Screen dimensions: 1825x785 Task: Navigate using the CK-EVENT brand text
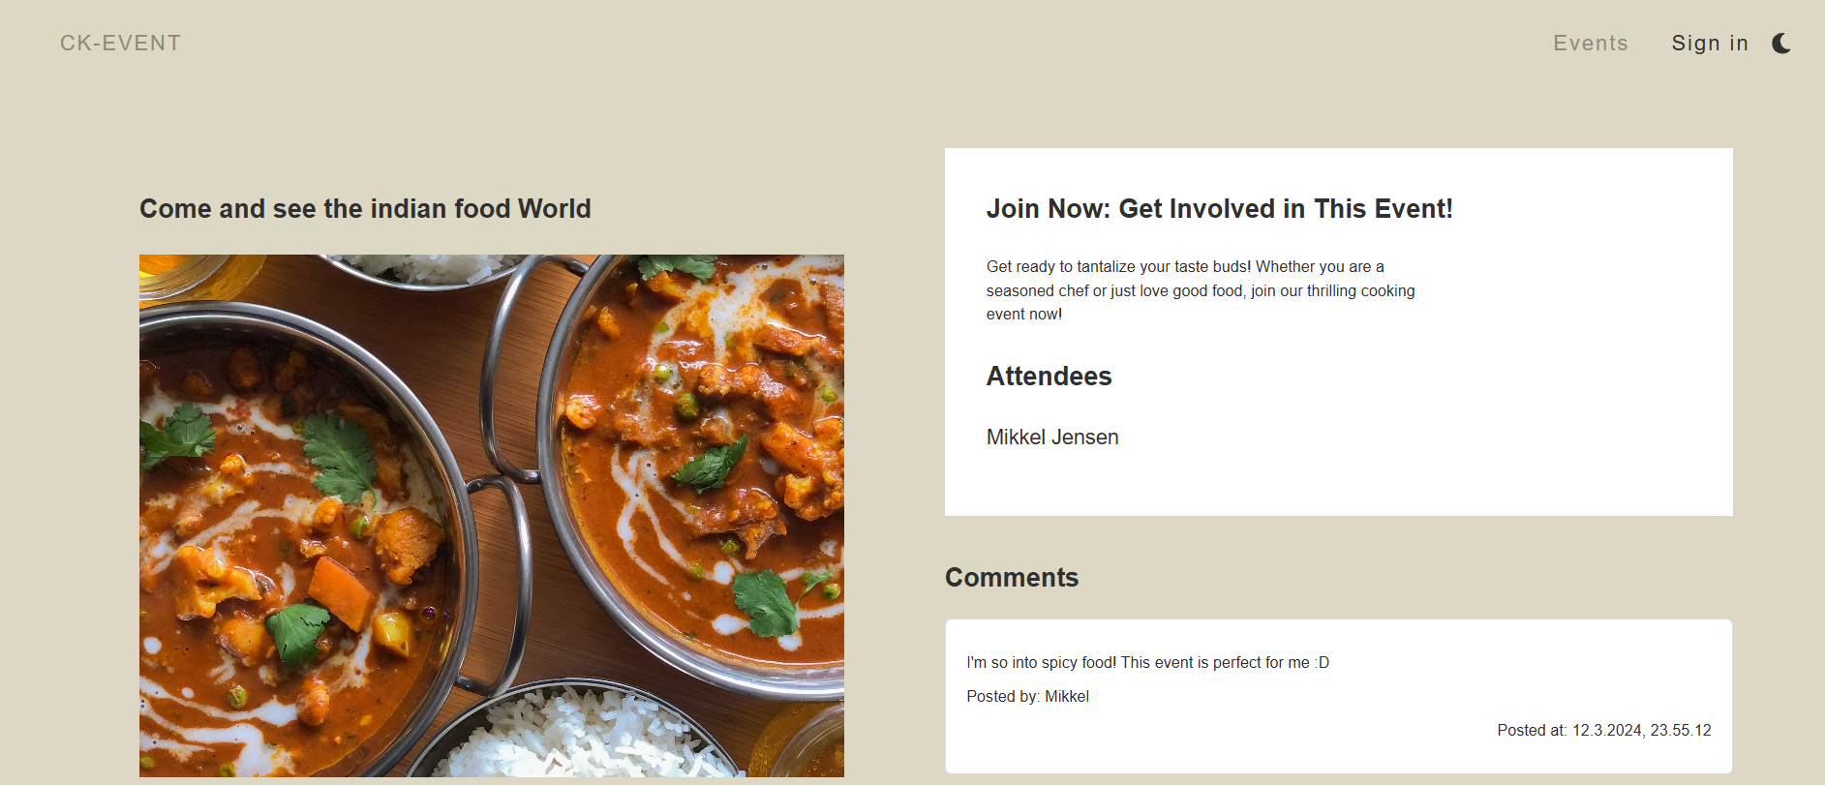click(120, 43)
